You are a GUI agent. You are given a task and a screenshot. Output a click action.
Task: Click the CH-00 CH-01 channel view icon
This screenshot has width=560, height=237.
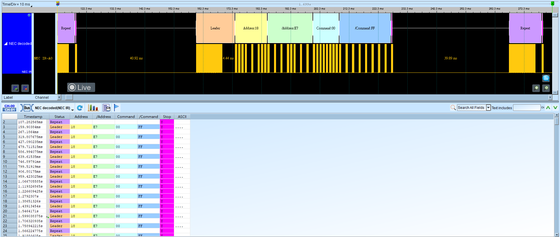[x=10, y=108]
